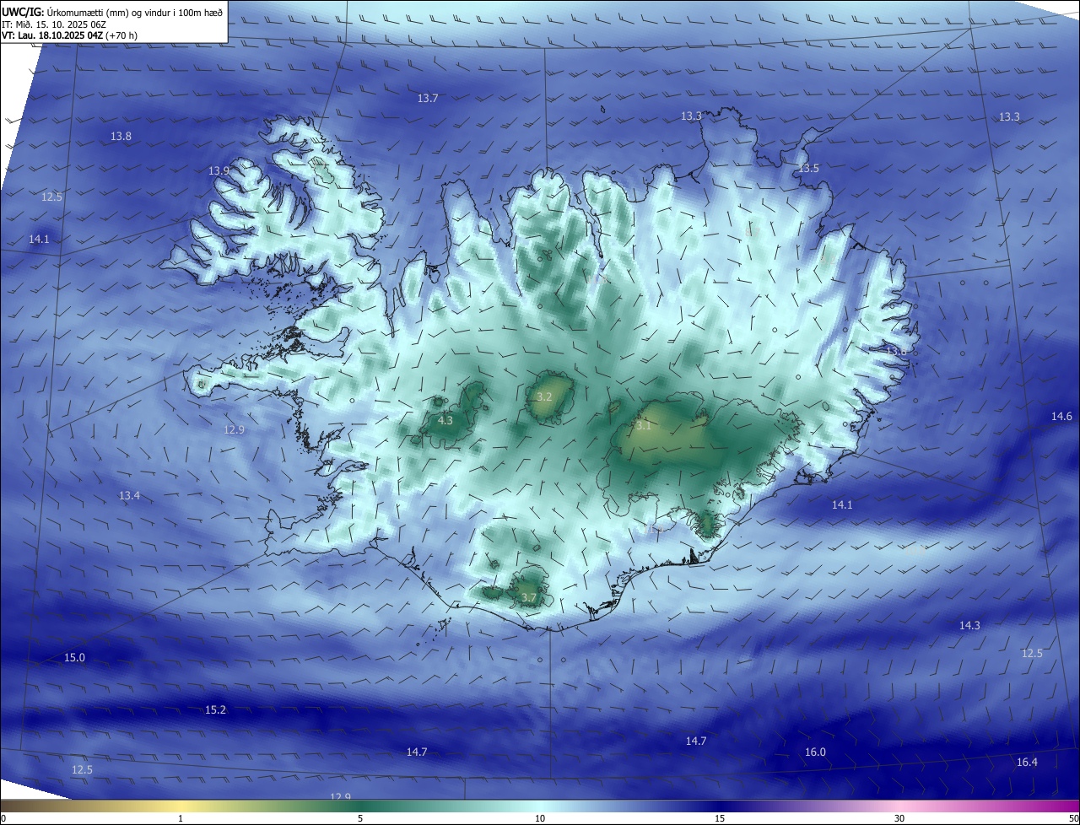Click the 15.2 value label
This screenshot has width=1080, height=825.
pos(215,710)
